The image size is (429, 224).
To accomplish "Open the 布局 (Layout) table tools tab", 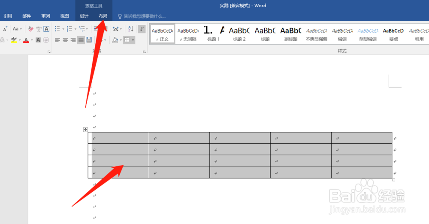I will [103, 16].
